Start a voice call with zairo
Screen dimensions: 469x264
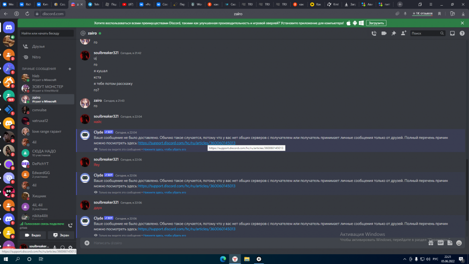click(x=374, y=33)
